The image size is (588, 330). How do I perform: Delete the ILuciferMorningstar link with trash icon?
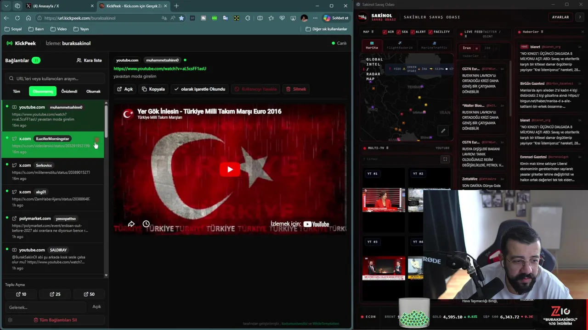pyautogui.click(x=97, y=140)
